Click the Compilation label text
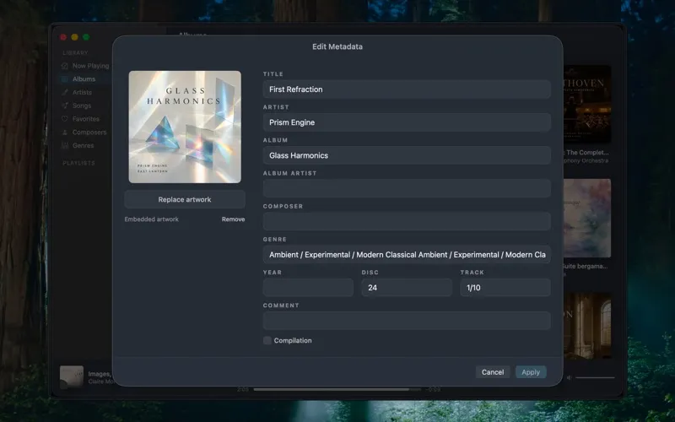This screenshot has height=422, width=675. pos(293,341)
